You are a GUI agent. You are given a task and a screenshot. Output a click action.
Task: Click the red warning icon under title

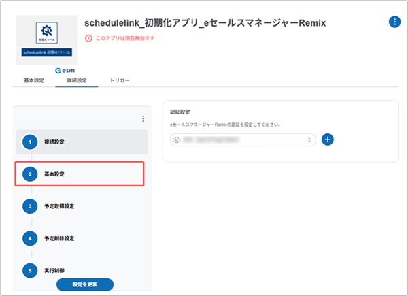[x=88, y=38]
